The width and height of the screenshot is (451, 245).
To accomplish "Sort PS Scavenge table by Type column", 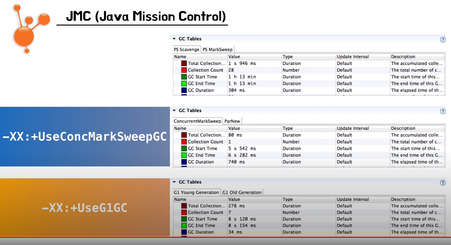I will (308, 57).
